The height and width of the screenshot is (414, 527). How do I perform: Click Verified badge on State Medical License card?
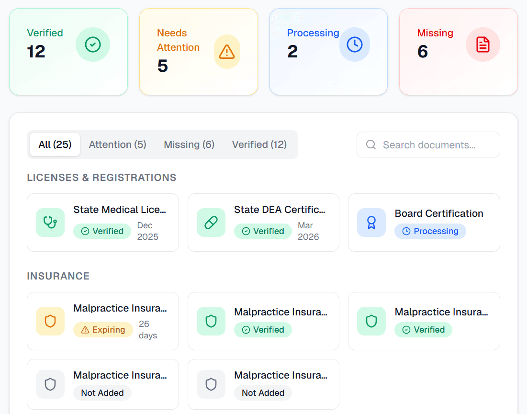pos(102,231)
